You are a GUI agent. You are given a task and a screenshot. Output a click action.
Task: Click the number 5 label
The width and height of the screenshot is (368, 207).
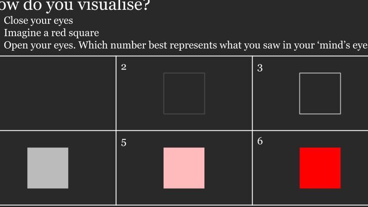pos(124,142)
